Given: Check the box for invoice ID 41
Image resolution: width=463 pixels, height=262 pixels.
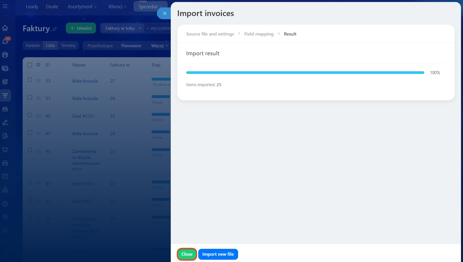Looking at the screenshot, I should (30, 200).
